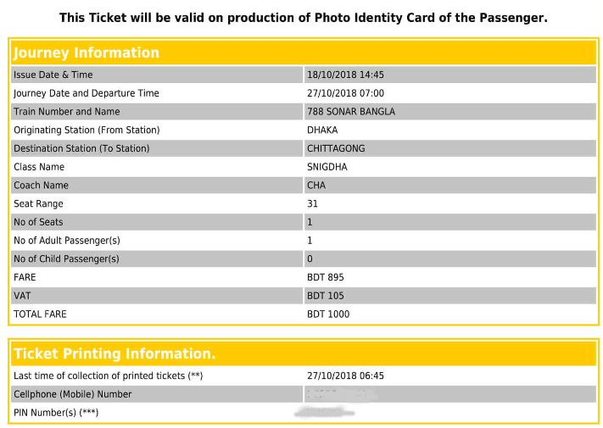
Task: Click the seat range value 31
Action: [312, 203]
